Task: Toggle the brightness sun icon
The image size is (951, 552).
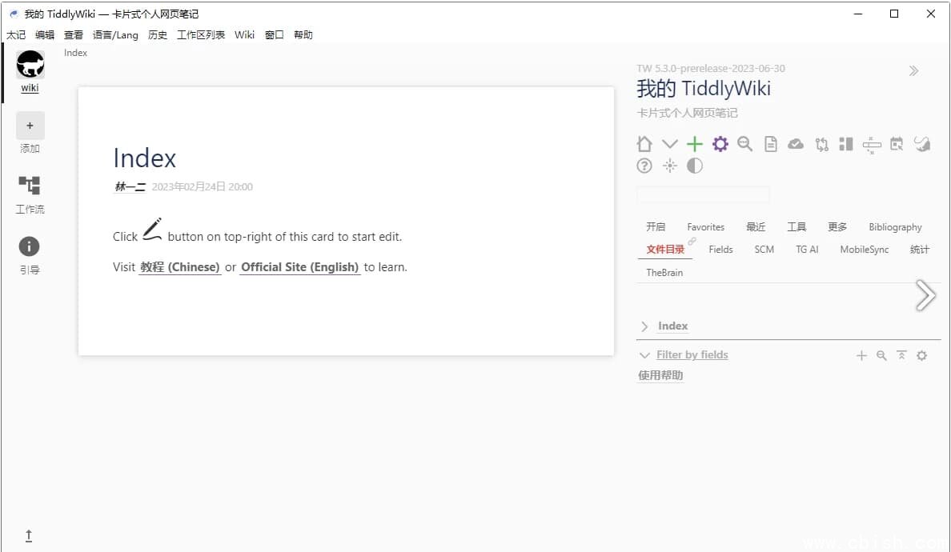Action: click(670, 166)
